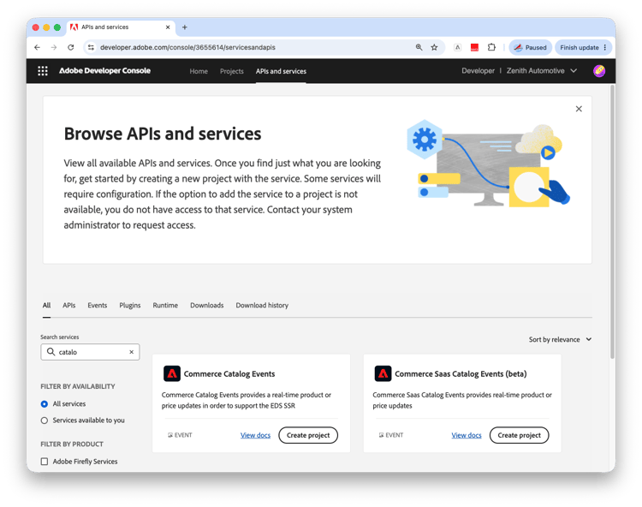This screenshot has width=642, height=507.
Task: Select APIs and services nav item
Action: (x=281, y=71)
